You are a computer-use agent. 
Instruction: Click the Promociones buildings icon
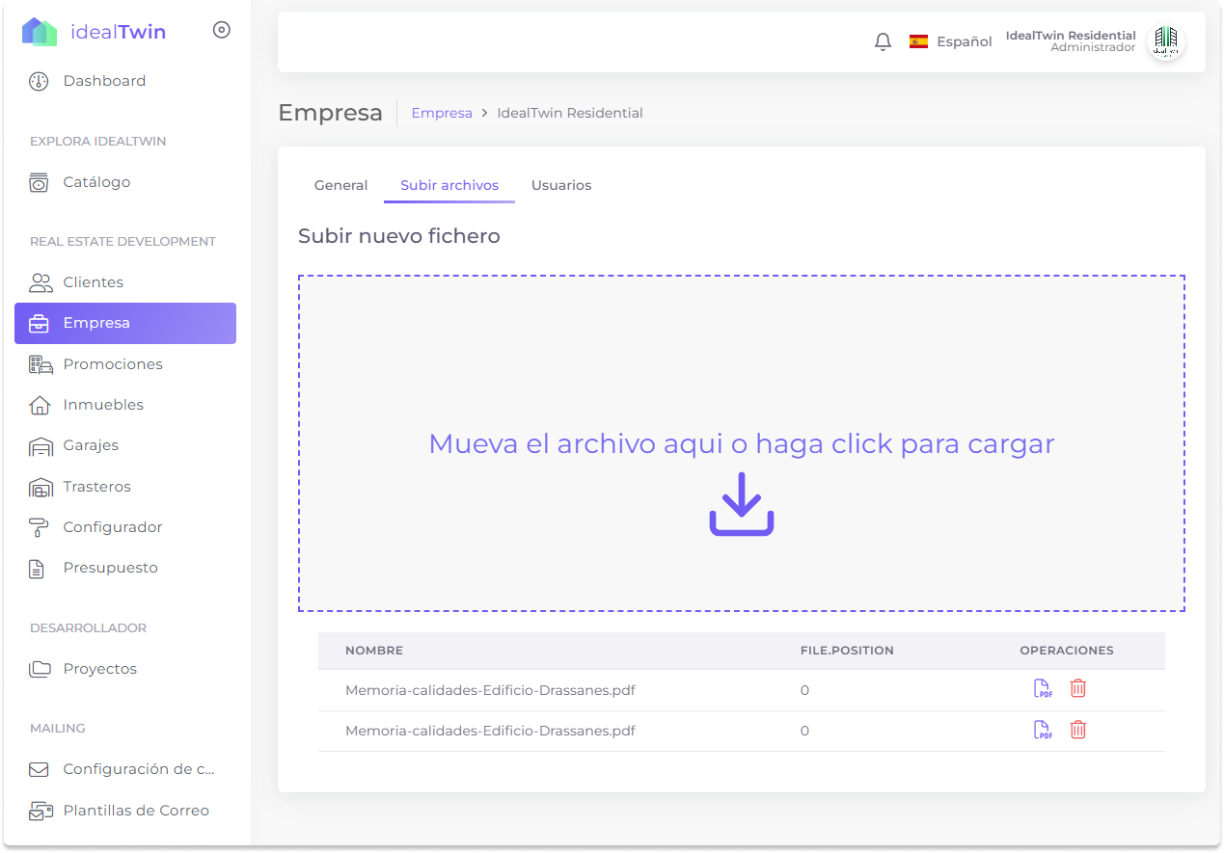40,363
